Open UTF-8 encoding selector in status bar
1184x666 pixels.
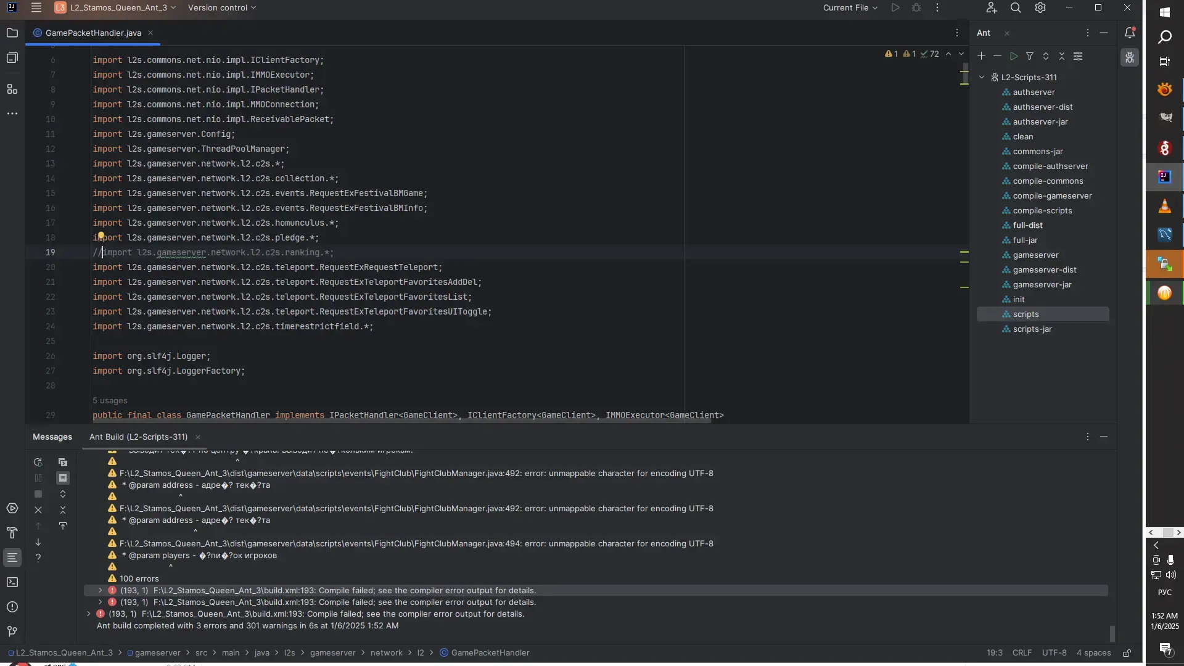[1054, 652]
